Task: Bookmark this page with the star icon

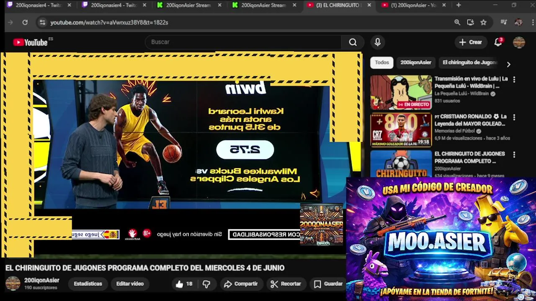Action: pos(484,22)
